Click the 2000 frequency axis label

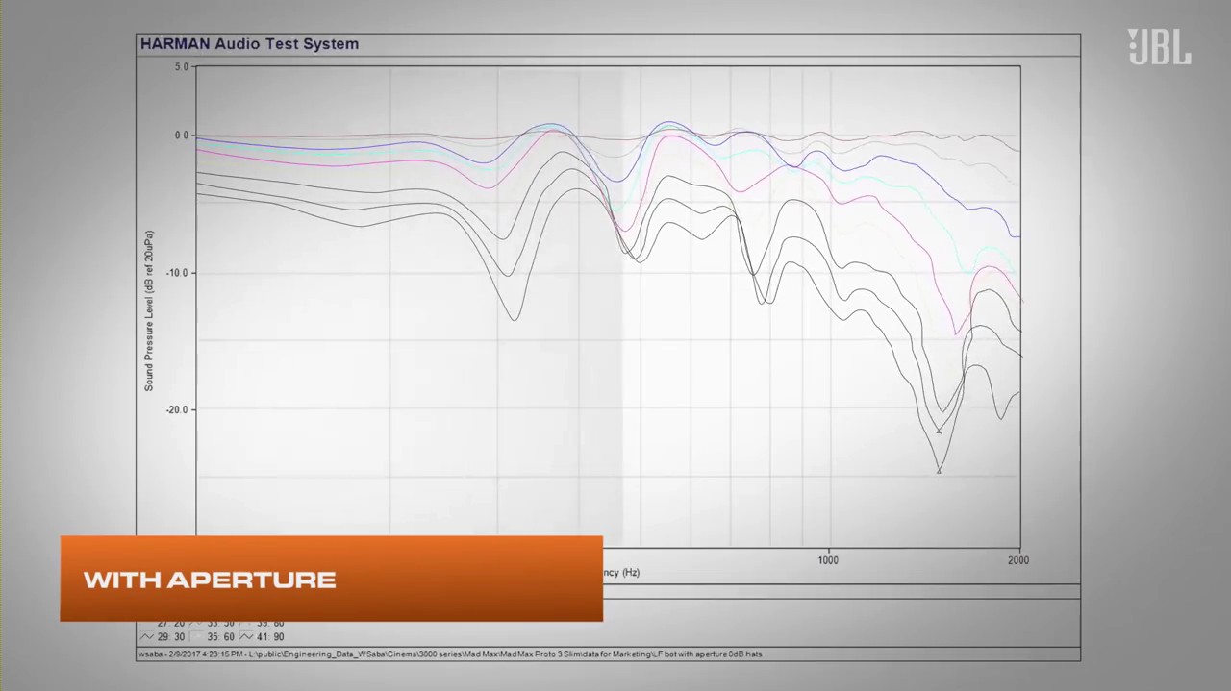1017,560
